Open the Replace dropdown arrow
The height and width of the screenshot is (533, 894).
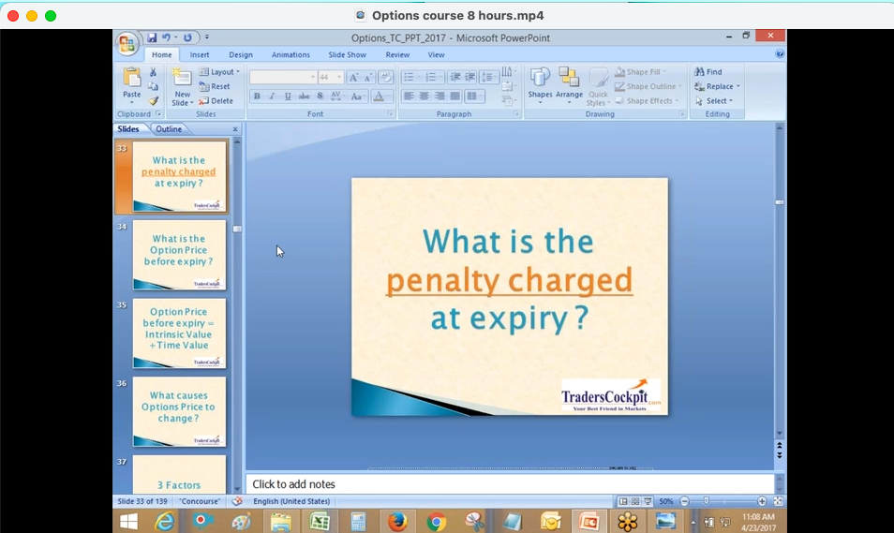[x=738, y=86]
